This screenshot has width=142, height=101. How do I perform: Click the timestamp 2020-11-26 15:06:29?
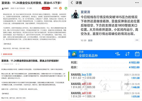(18, 8)
